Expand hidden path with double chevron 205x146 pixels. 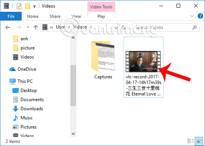(51, 27)
